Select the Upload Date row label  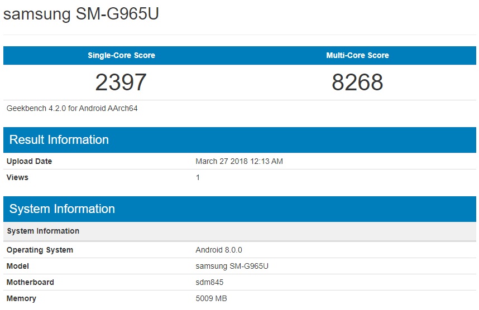pyautogui.click(x=29, y=161)
